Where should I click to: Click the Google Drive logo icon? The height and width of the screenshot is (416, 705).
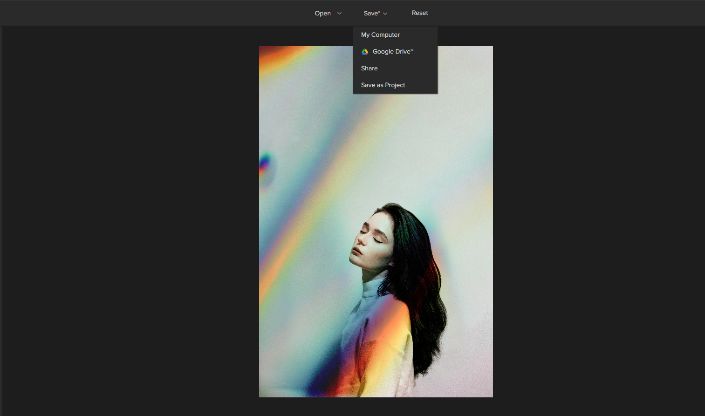365,52
